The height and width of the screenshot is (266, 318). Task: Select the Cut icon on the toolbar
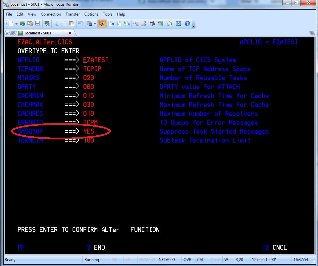[57, 23]
